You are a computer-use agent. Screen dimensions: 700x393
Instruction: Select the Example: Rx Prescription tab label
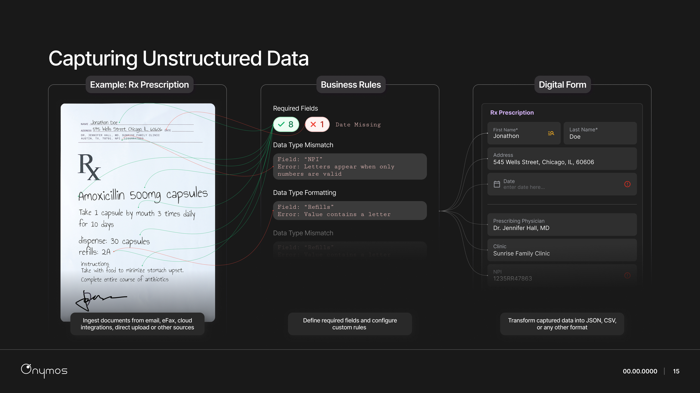(x=139, y=85)
